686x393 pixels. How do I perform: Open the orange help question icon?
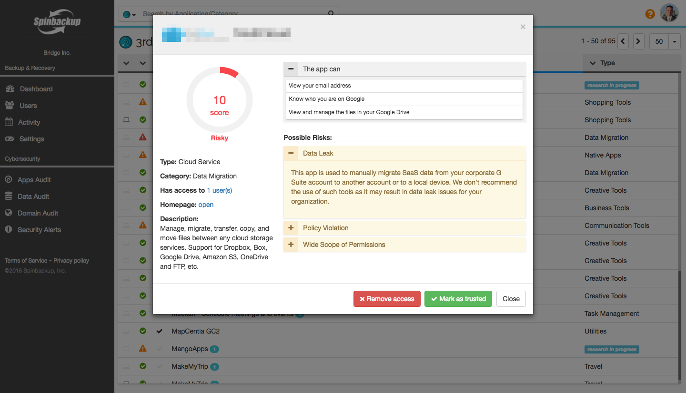click(x=650, y=14)
